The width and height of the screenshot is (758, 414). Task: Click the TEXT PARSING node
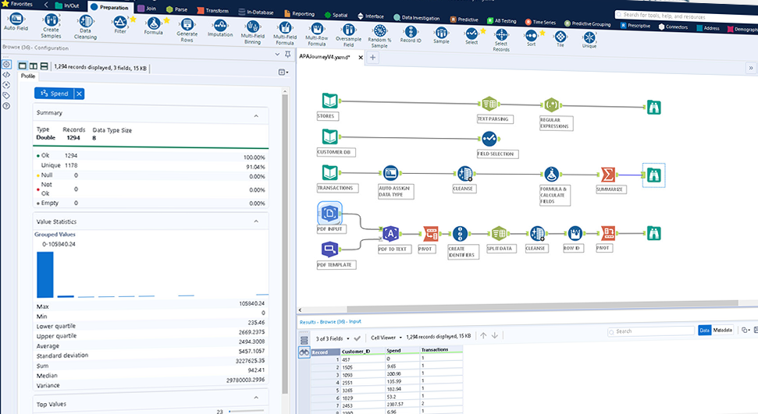click(x=489, y=103)
